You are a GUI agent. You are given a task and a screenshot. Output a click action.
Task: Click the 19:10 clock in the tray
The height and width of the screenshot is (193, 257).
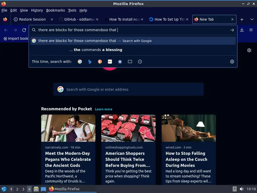(251, 189)
